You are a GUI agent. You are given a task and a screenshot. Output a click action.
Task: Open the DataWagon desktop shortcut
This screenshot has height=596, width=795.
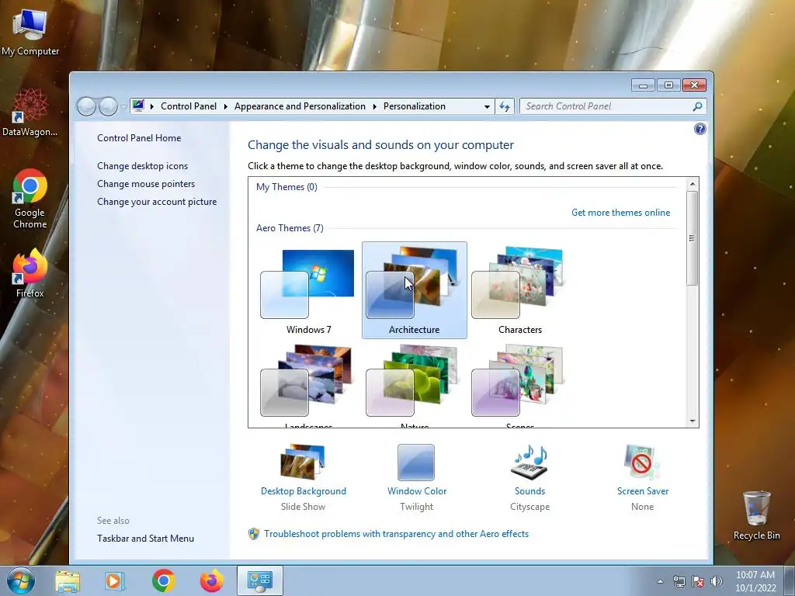pos(30,113)
